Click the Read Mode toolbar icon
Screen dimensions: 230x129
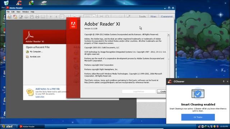[x=129, y=16]
